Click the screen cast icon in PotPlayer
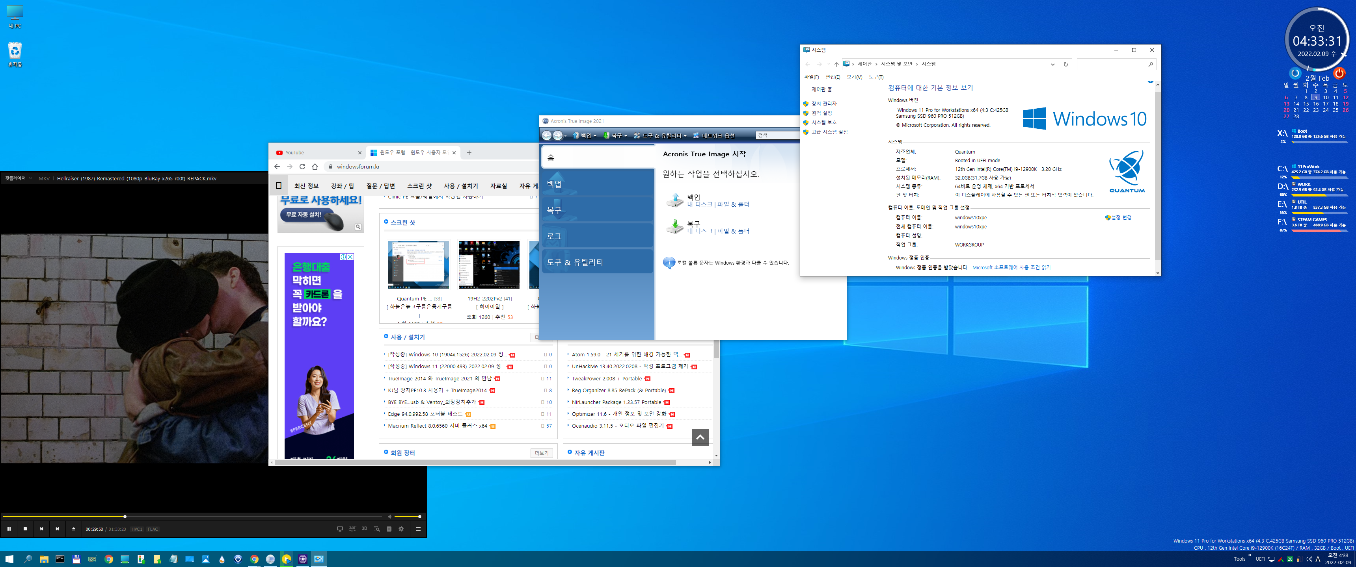 pyautogui.click(x=339, y=528)
